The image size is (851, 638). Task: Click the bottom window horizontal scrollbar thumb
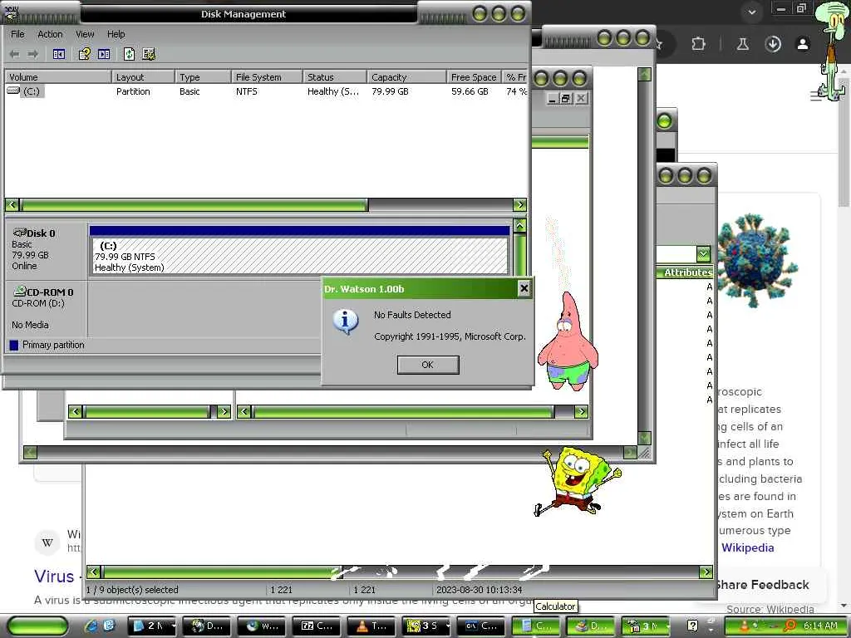[x=223, y=572]
